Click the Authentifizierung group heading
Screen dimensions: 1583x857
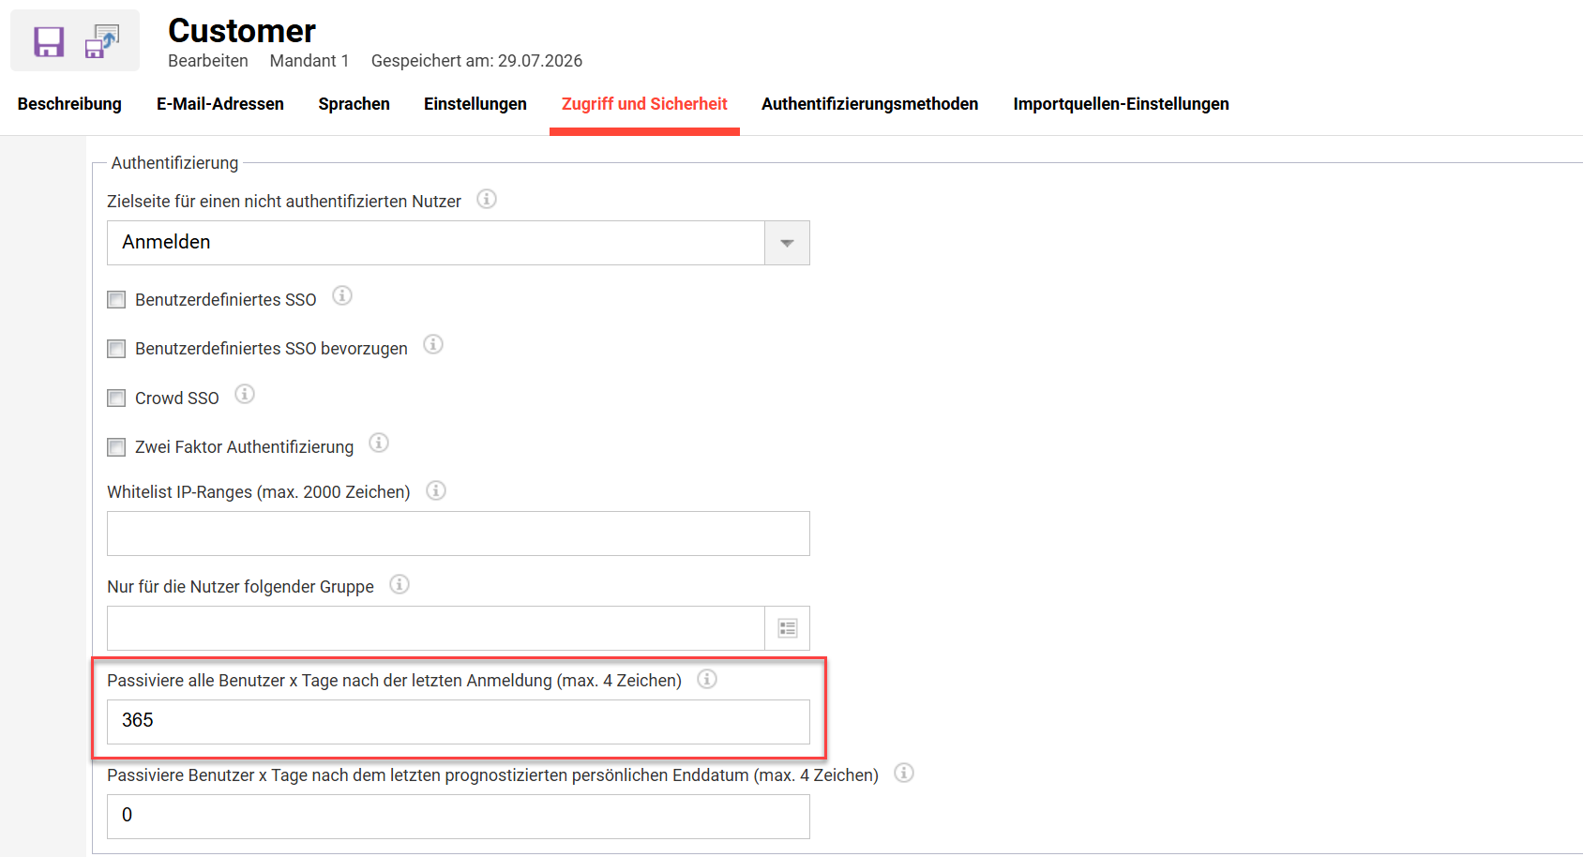(x=175, y=163)
